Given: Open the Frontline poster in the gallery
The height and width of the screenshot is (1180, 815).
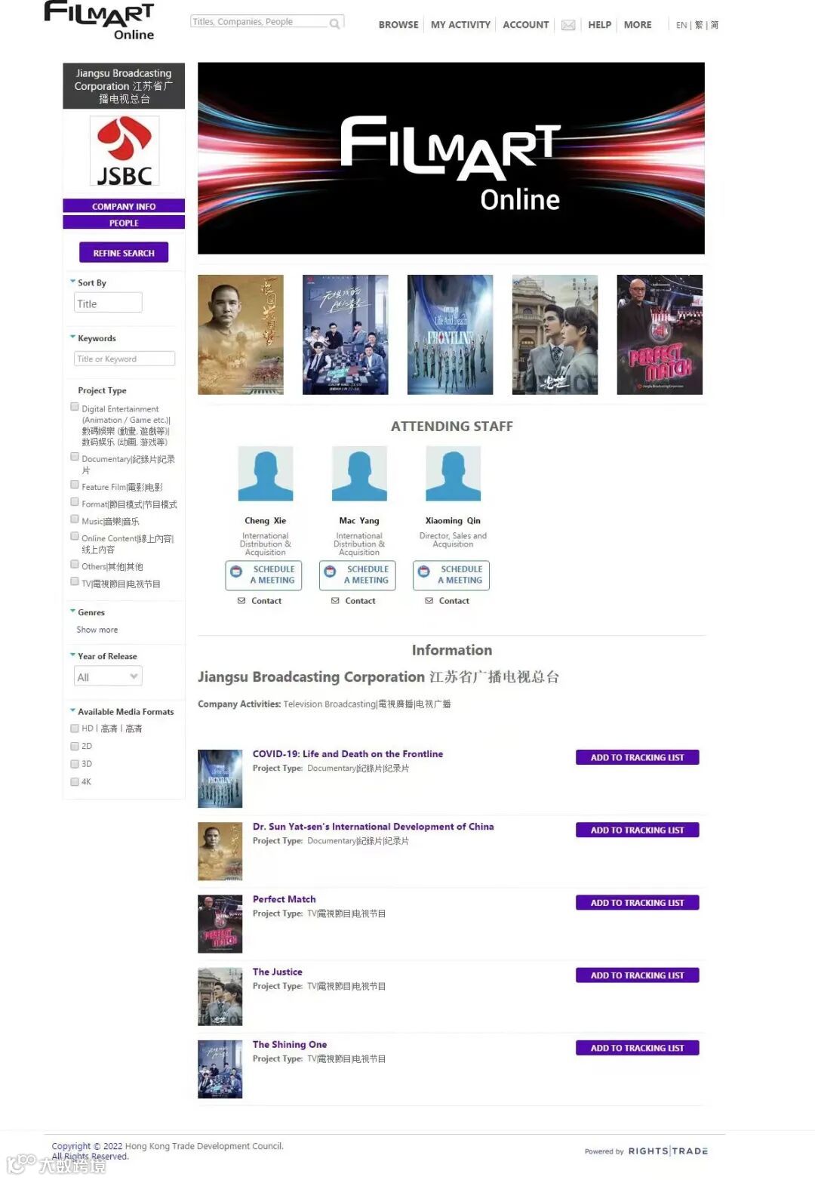Looking at the screenshot, I should coord(450,334).
